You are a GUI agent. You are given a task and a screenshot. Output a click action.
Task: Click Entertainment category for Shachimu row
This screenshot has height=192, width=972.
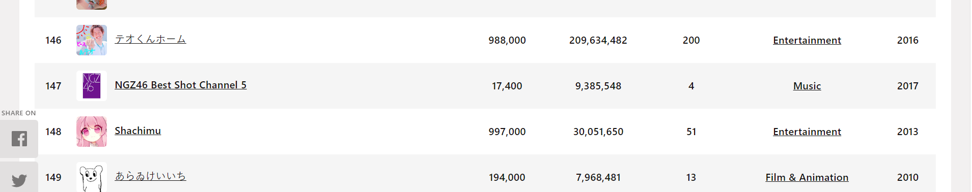pos(807,132)
